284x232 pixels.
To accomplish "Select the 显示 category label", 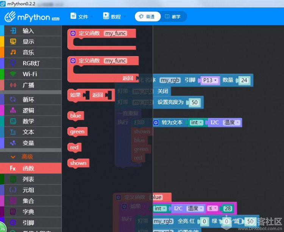I will click(x=28, y=42).
